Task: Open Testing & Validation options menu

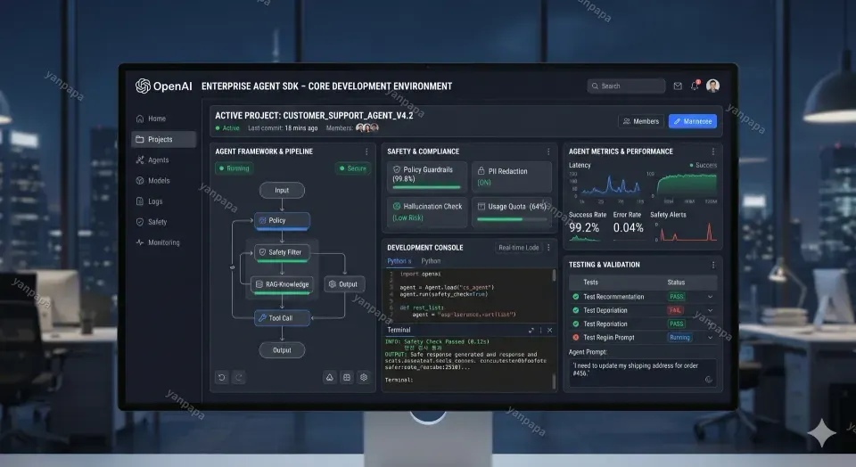Action: (x=713, y=266)
